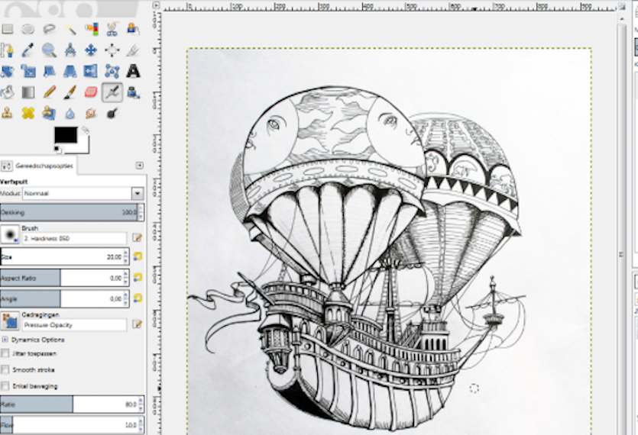Click the Dekking opacity slider
638x435 pixels.
coord(72,213)
